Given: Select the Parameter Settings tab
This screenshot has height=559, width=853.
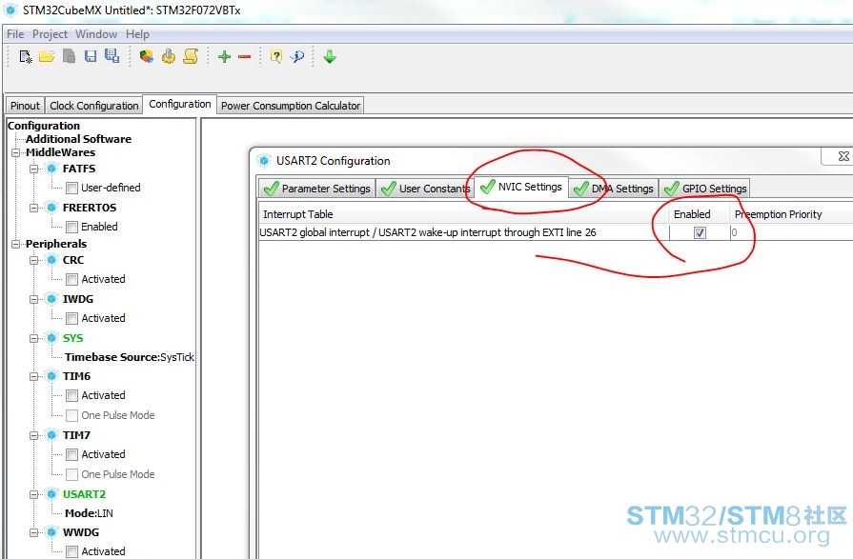Looking at the screenshot, I should click(316, 189).
